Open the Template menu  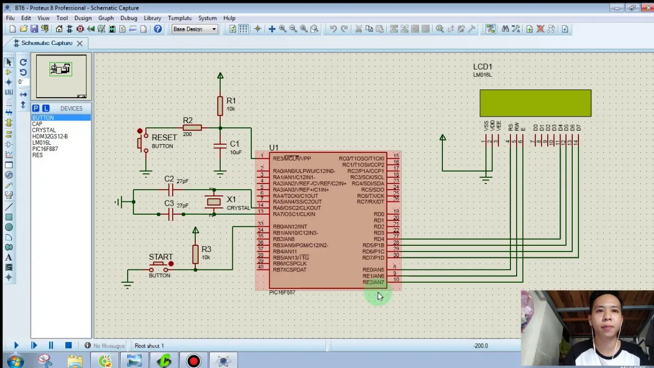(180, 18)
